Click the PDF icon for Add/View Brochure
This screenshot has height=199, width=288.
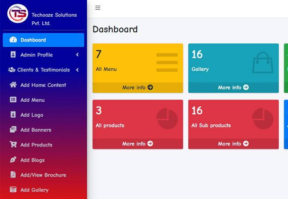pos(13,175)
